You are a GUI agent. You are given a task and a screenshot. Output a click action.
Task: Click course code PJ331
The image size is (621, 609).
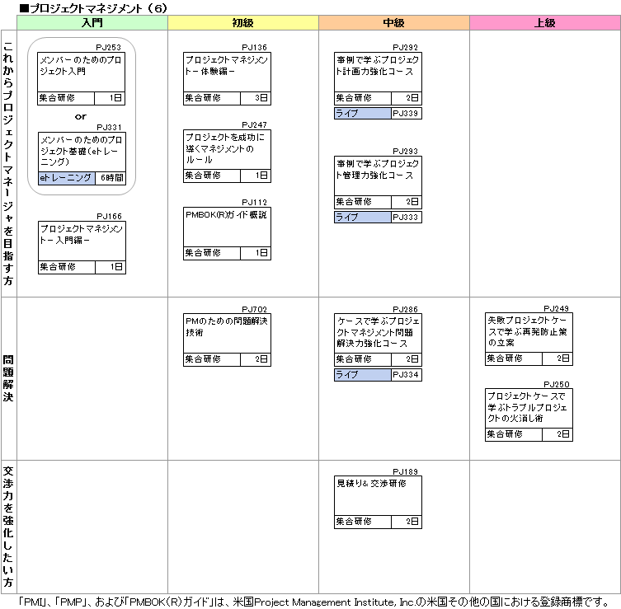point(110,128)
